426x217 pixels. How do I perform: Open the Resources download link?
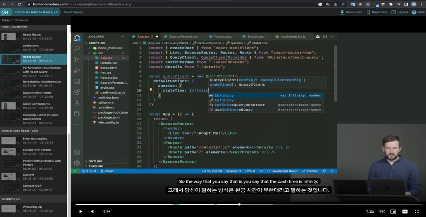351,12
